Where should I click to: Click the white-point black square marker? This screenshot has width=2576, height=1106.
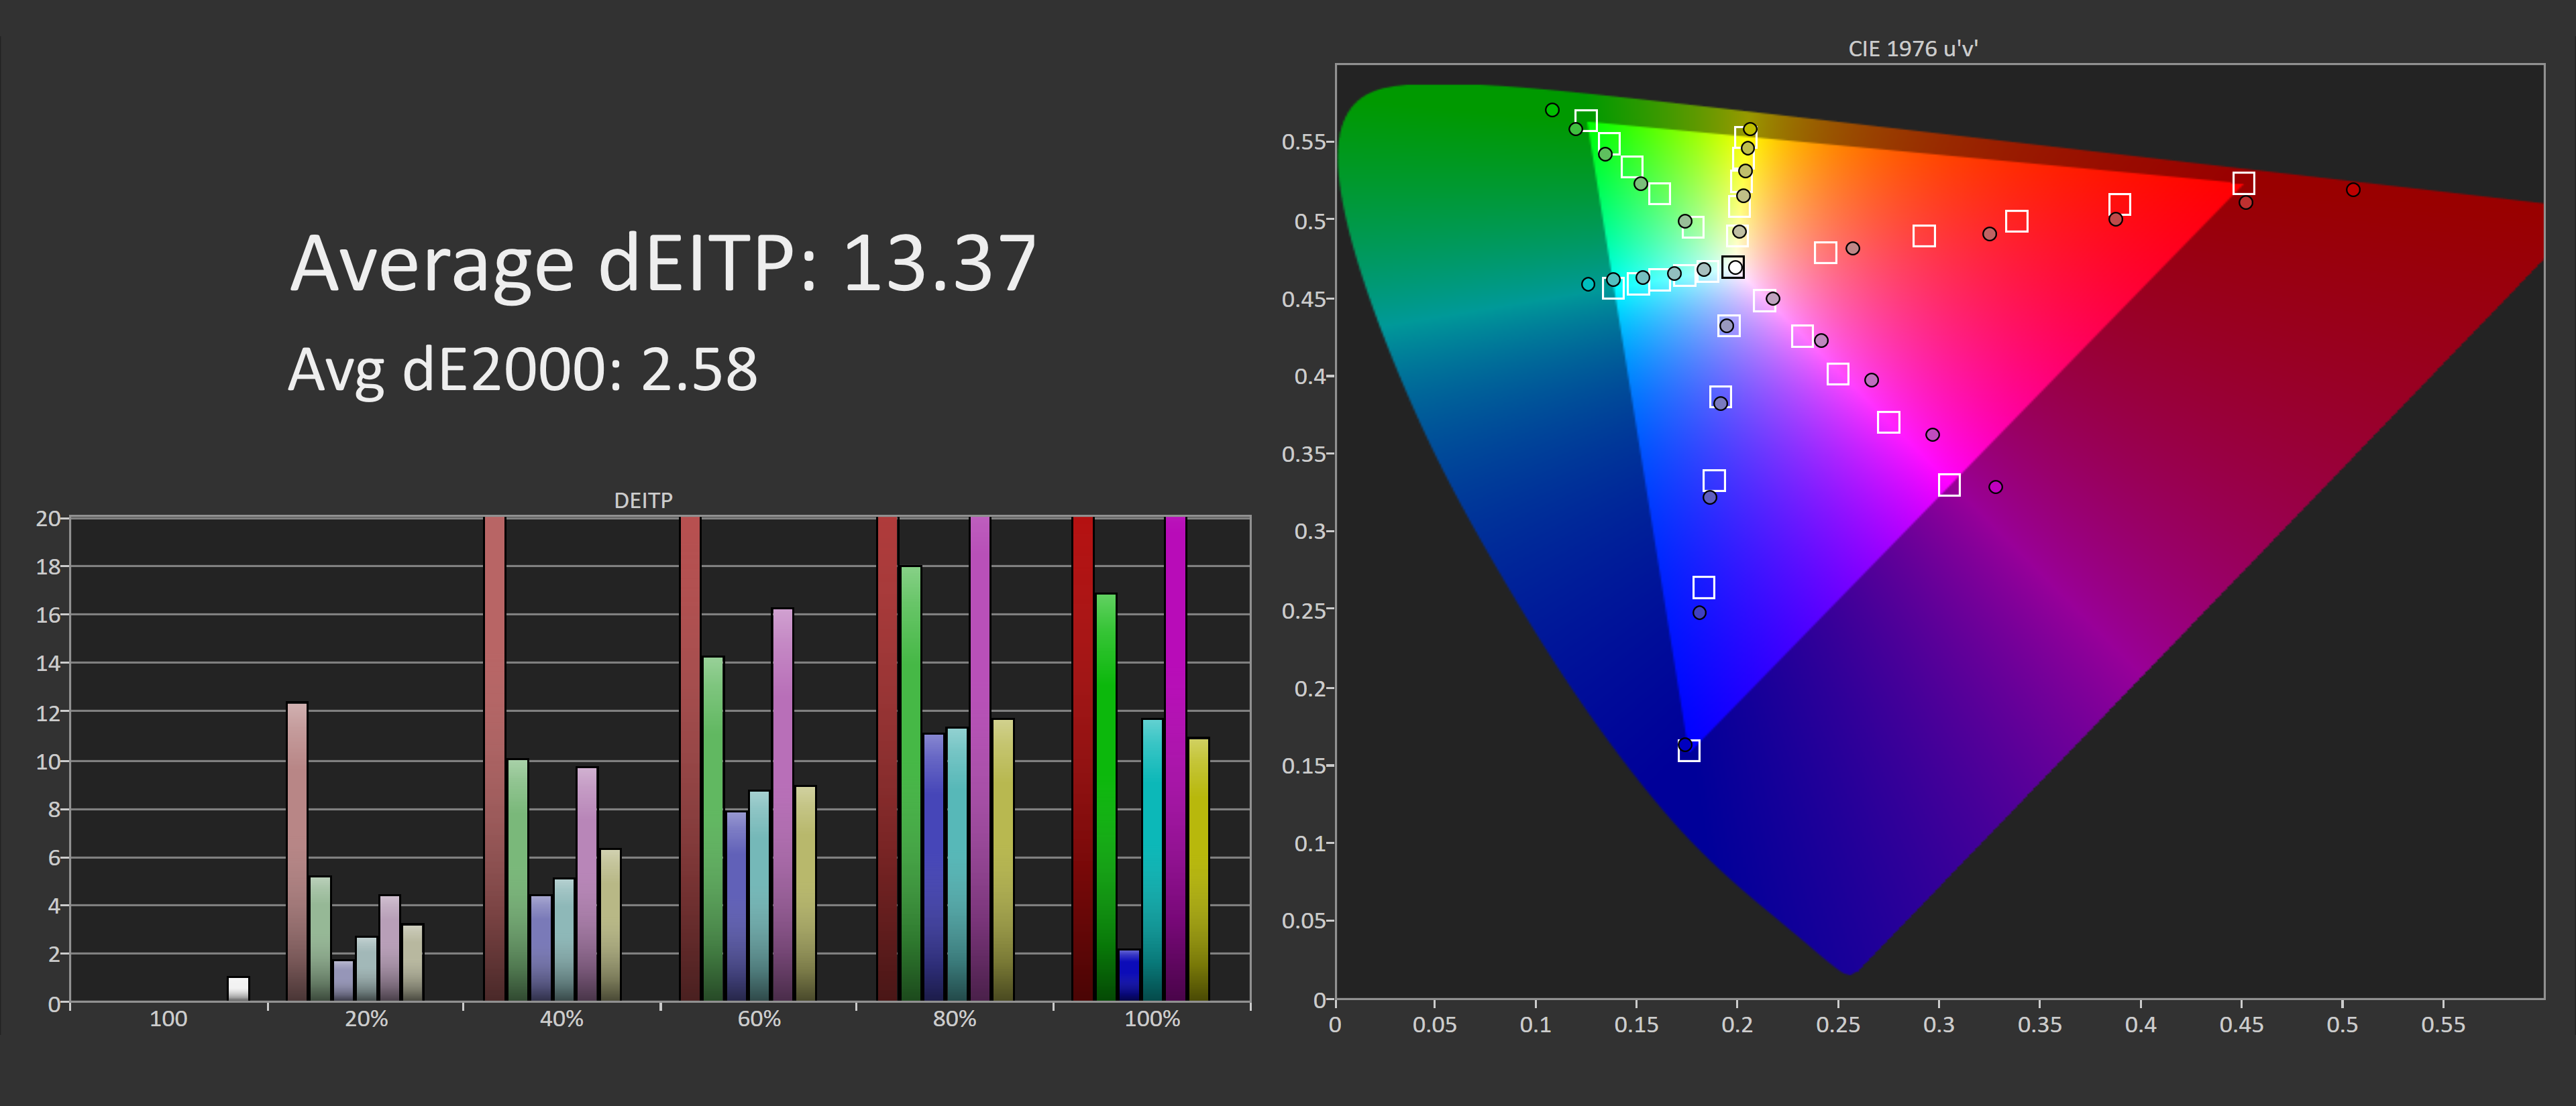coord(1733,267)
